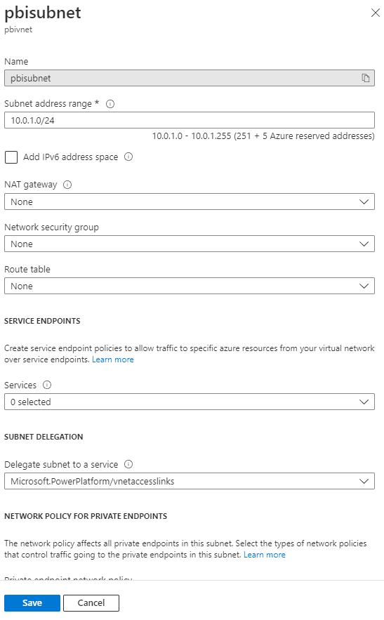Open the Delegate subnet to a service dropdown
The image size is (384, 620).
point(190,481)
